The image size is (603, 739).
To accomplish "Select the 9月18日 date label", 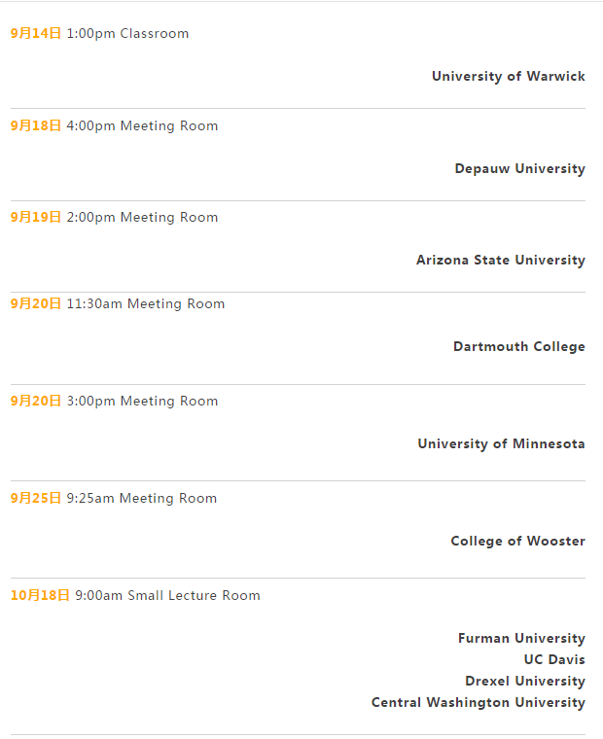I will 36,125.
